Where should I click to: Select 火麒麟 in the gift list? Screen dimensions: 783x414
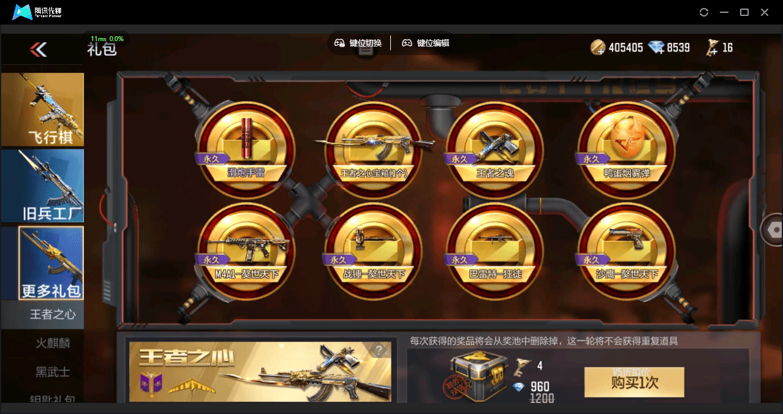click(53, 343)
